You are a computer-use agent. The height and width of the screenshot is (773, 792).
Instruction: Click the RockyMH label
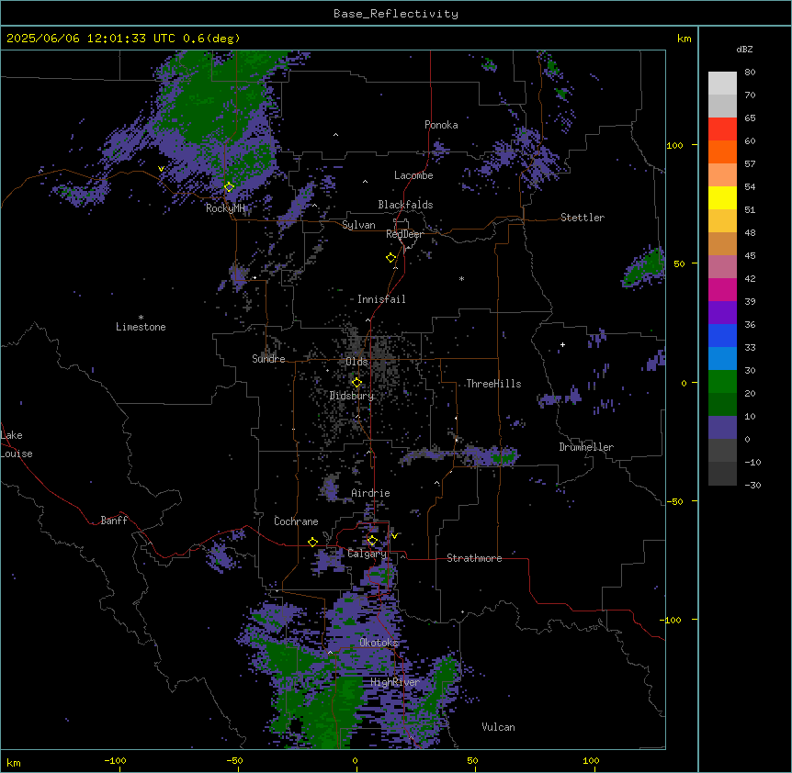coord(225,208)
